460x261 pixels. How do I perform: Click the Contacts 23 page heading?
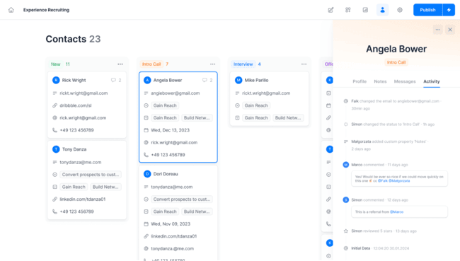(73, 39)
